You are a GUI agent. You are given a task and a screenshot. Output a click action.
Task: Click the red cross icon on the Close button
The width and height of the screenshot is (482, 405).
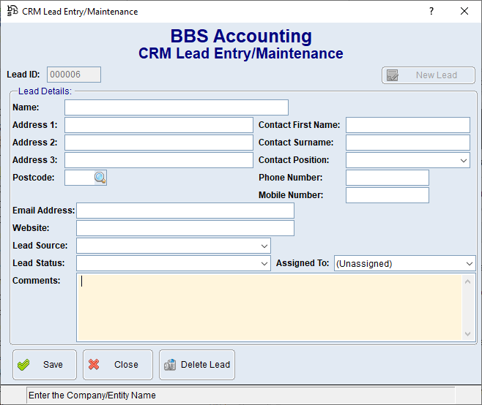94,365
